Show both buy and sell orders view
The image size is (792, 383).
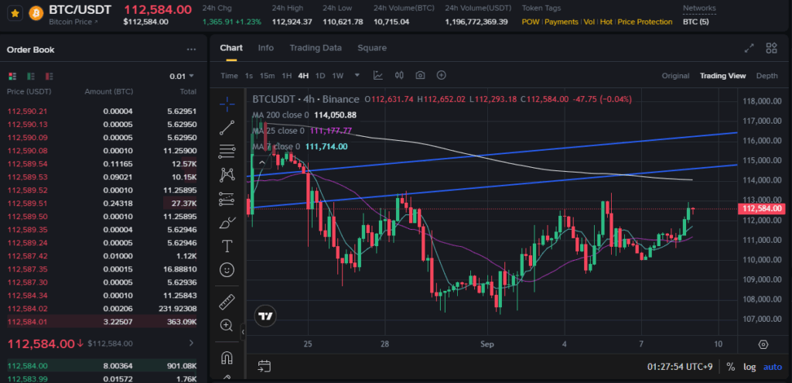(x=12, y=77)
